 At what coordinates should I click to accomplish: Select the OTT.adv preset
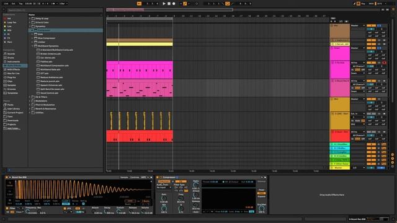pyautogui.click(x=44, y=73)
